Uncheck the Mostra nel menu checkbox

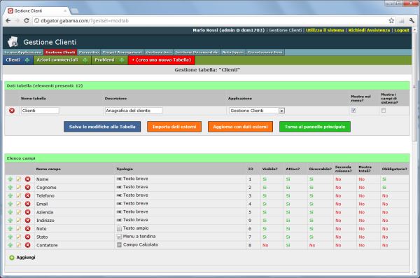[353, 110]
